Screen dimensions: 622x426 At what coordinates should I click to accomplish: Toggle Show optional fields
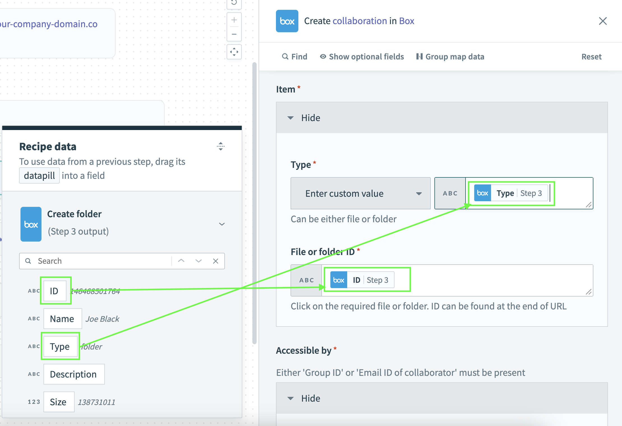(x=362, y=57)
